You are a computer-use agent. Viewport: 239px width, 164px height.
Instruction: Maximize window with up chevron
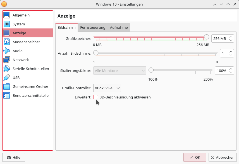click(x=228, y=4)
